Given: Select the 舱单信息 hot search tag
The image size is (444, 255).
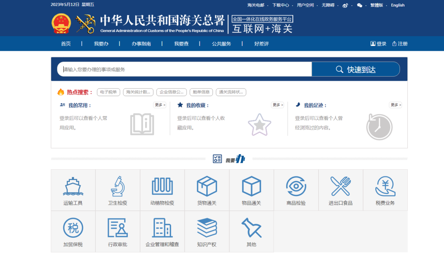Looking at the screenshot, I should (201, 92).
